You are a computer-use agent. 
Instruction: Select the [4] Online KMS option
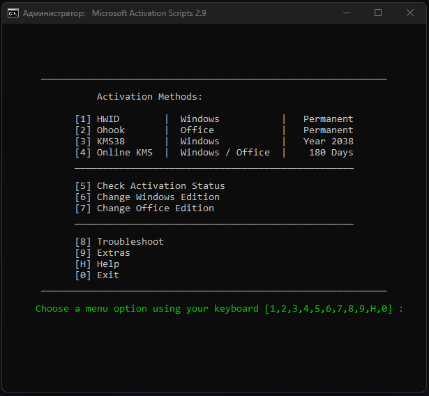coord(114,153)
